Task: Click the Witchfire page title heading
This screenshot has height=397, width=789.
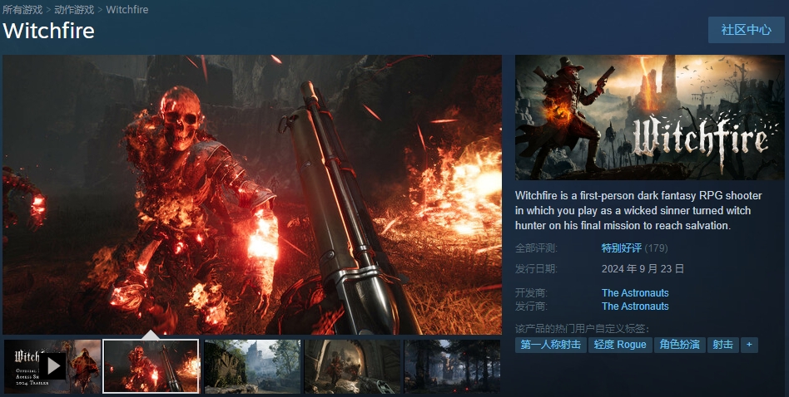Action: pos(49,31)
